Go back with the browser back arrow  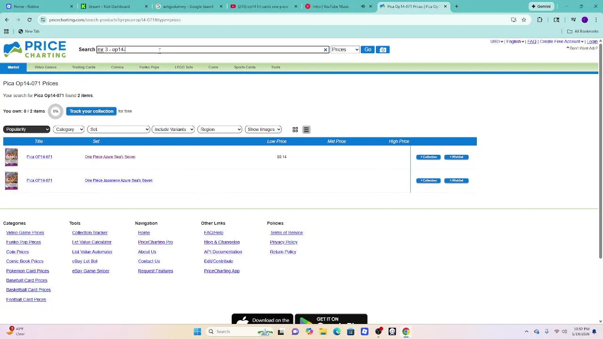coord(7,20)
